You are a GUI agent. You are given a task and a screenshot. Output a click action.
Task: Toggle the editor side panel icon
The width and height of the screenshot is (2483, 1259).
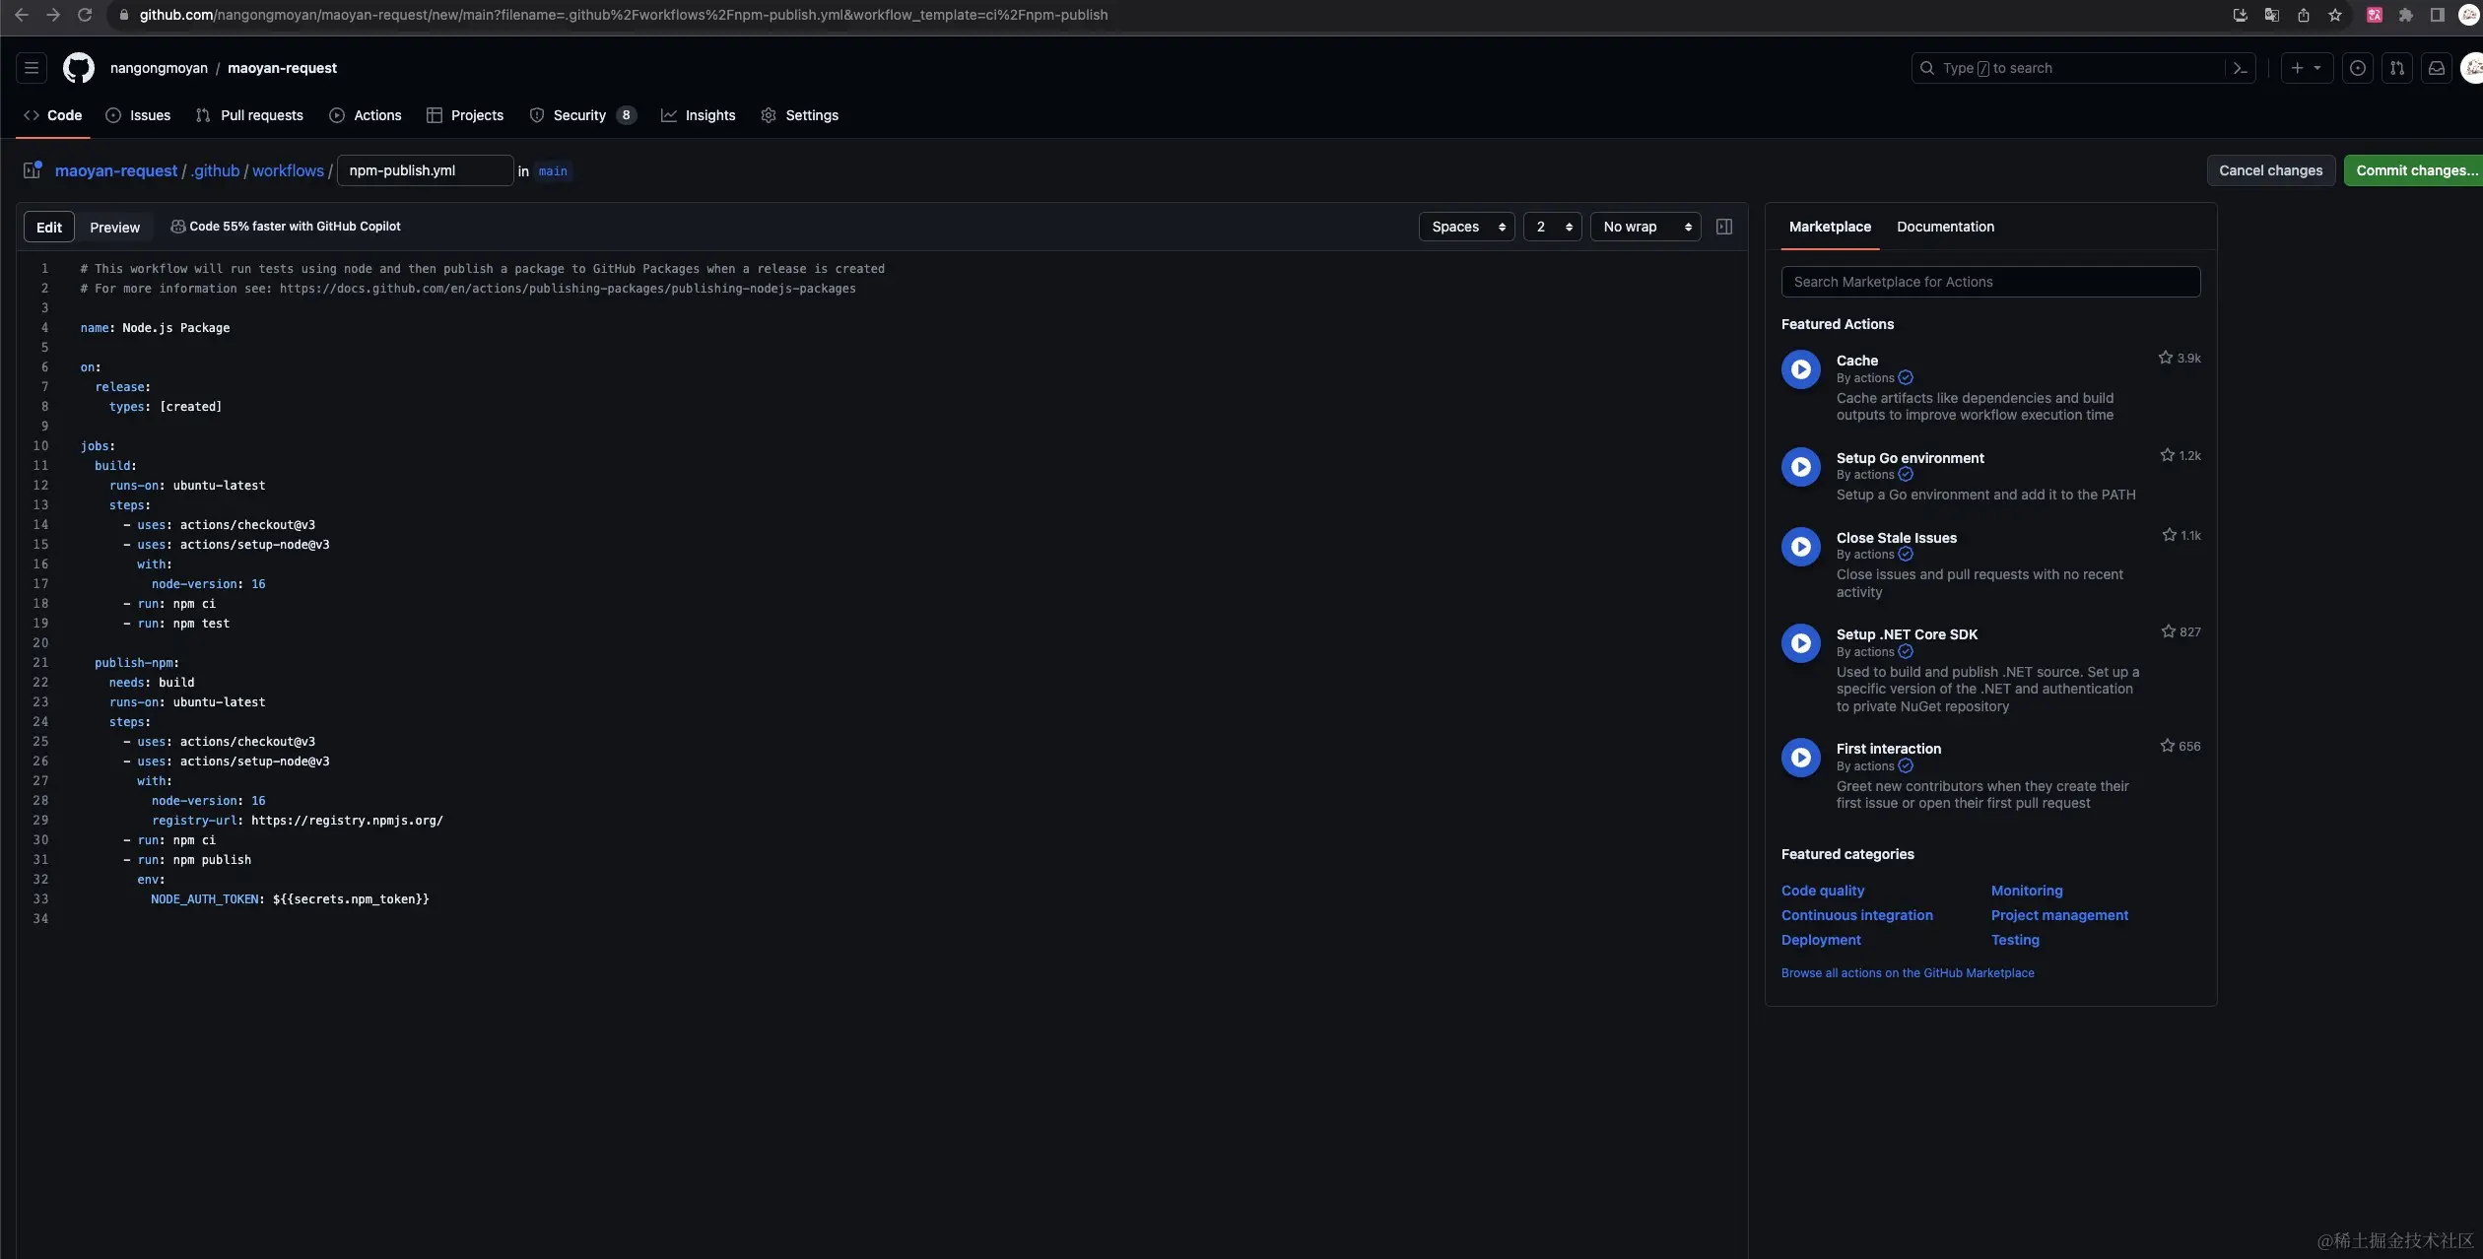click(1724, 227)
